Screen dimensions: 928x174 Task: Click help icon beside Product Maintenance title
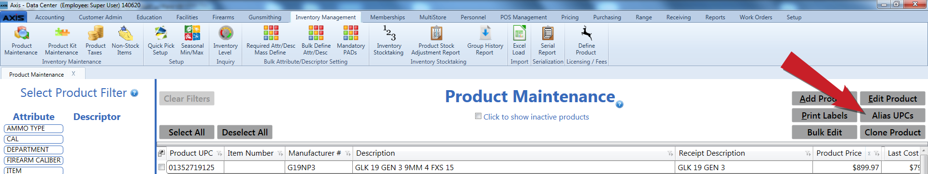tap(620, 104)
